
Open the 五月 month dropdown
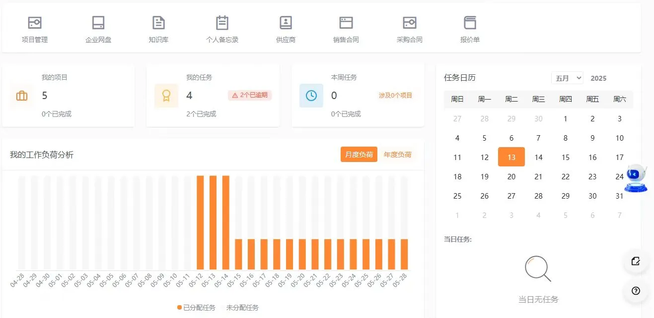567,78
